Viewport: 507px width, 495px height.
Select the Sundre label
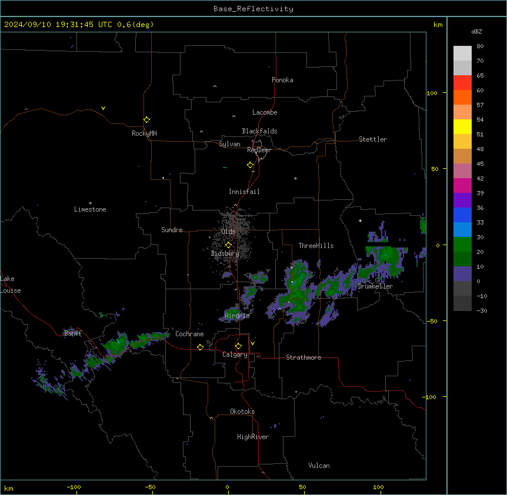click(x=172, y=230)
